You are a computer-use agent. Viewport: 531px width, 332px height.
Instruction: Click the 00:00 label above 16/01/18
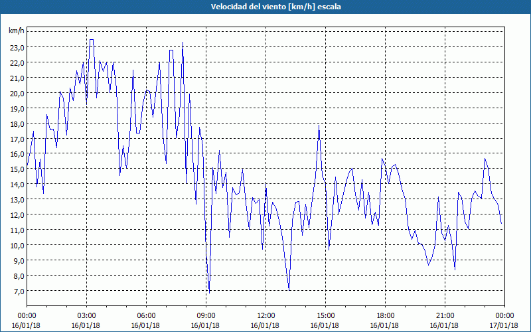pos(27,316)
